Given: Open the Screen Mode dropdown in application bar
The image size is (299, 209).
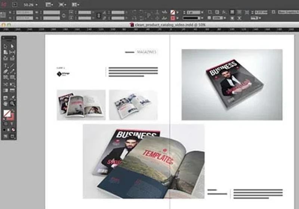Looking at the screenshot, I should (x=62, y=5).
